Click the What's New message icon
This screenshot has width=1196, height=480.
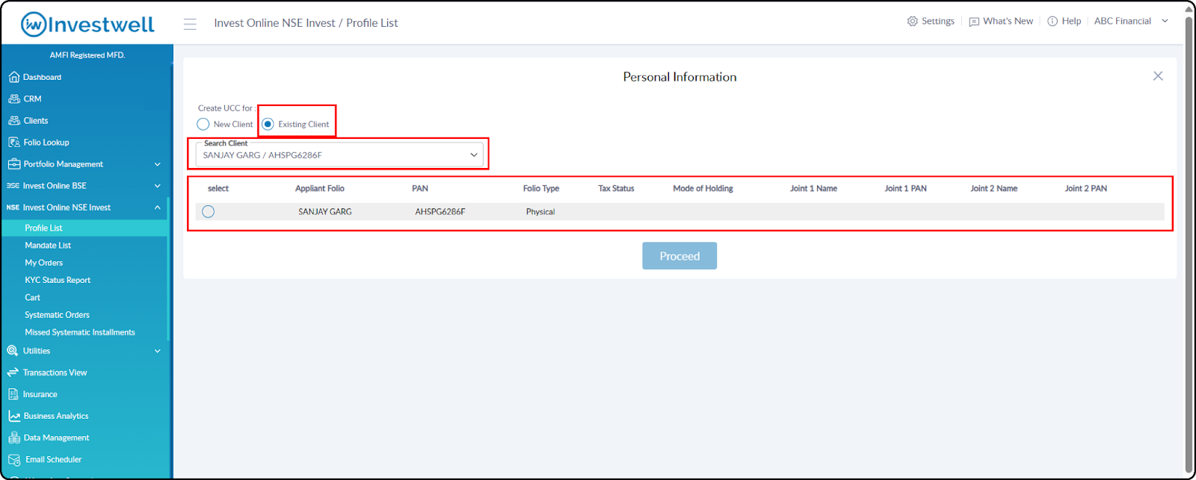pos(974,22)
